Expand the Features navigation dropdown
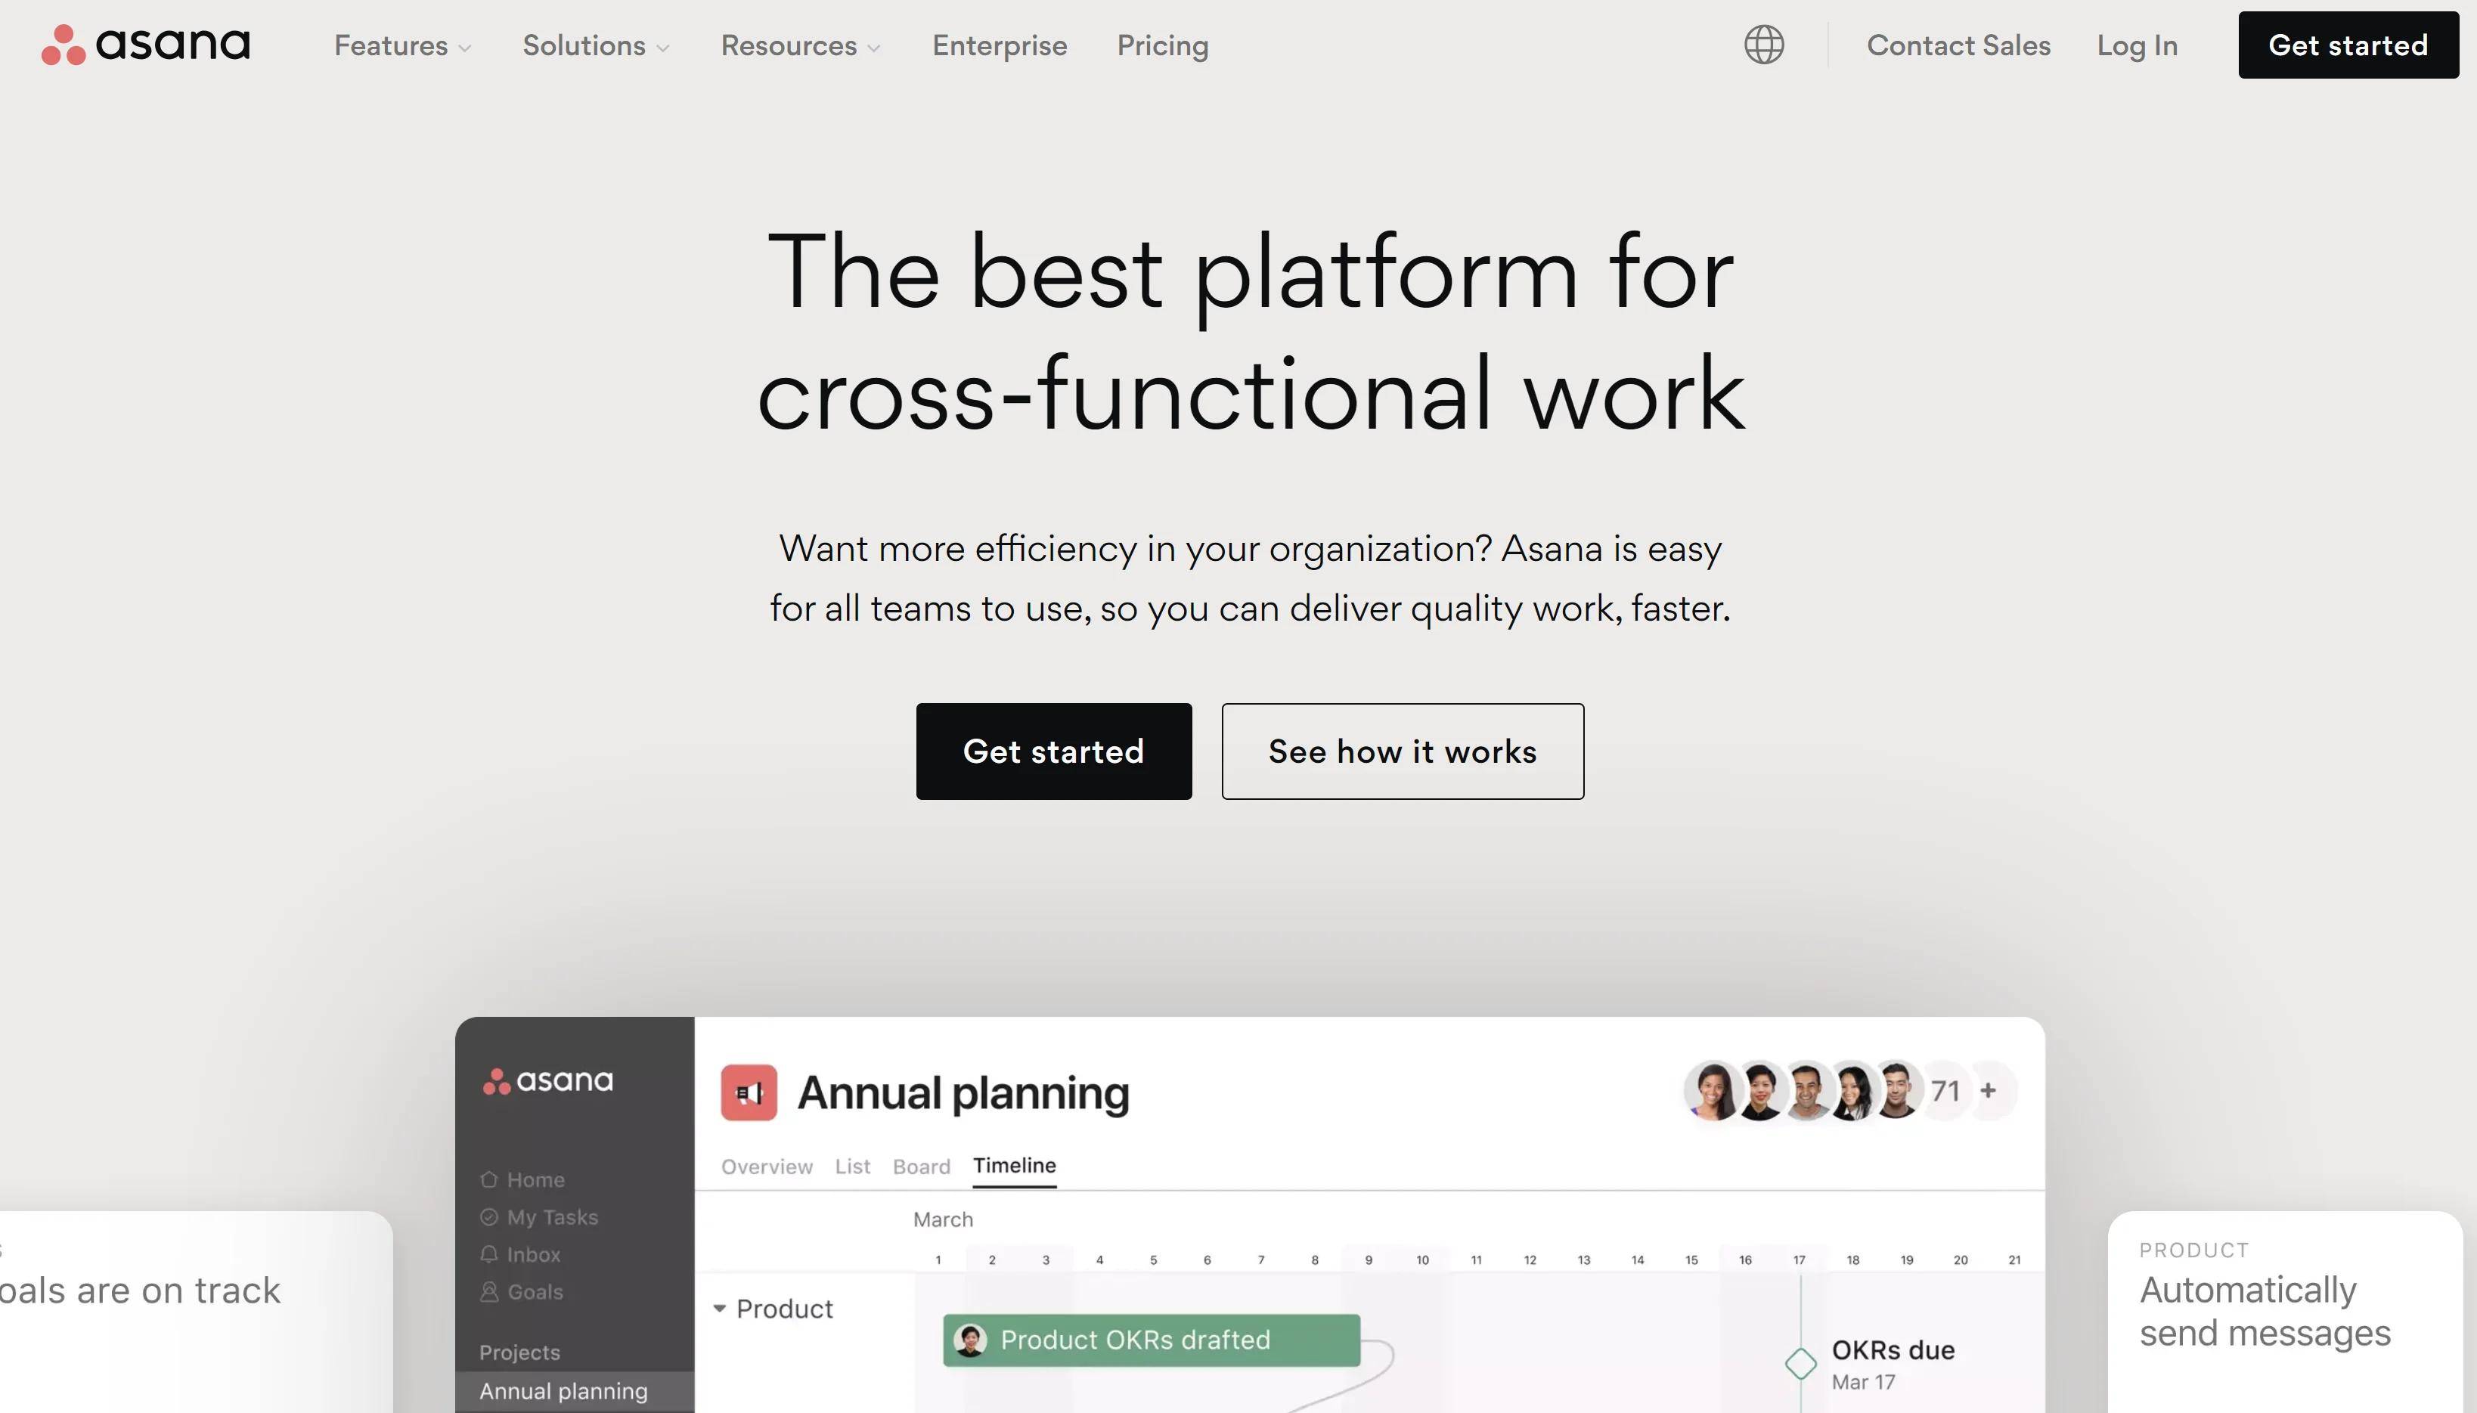 pyautogui.click(x=401, y=44)
